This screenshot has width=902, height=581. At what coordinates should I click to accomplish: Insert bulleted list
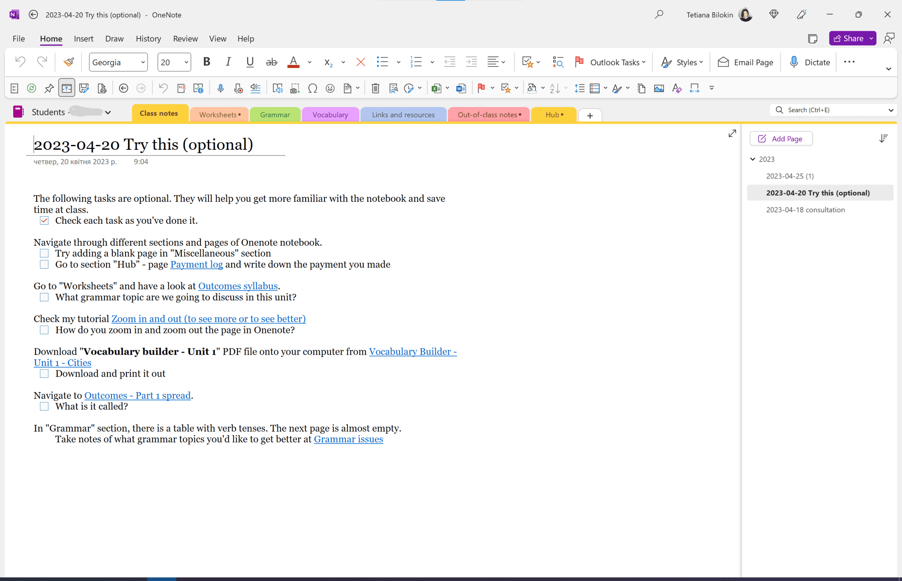[x=382, y=62]
